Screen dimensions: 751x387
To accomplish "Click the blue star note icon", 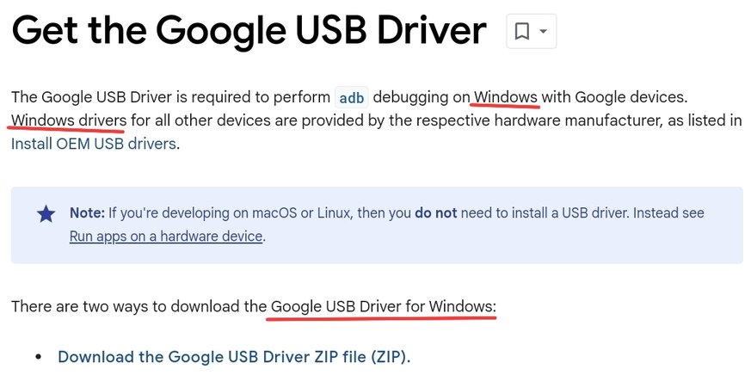I will point(46,213).
